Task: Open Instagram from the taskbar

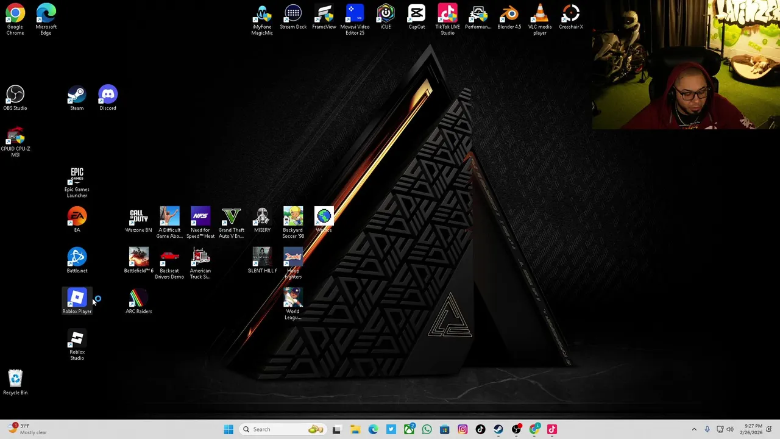Action: [x=463, y=429]
